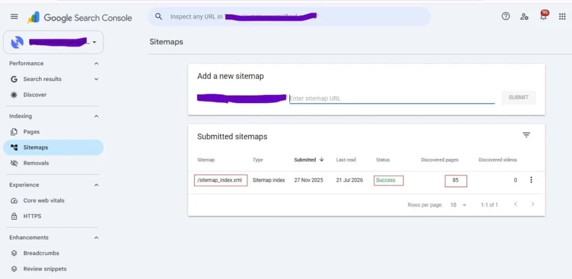This screenshot has height=279, width=572.
Task: Sort by Discovered pages column header
Action: point(440,160)
